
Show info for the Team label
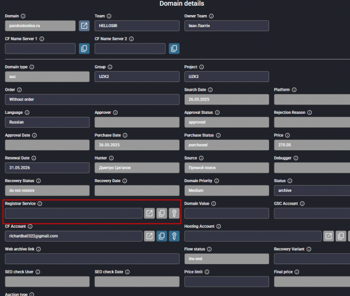click(109, 16)
